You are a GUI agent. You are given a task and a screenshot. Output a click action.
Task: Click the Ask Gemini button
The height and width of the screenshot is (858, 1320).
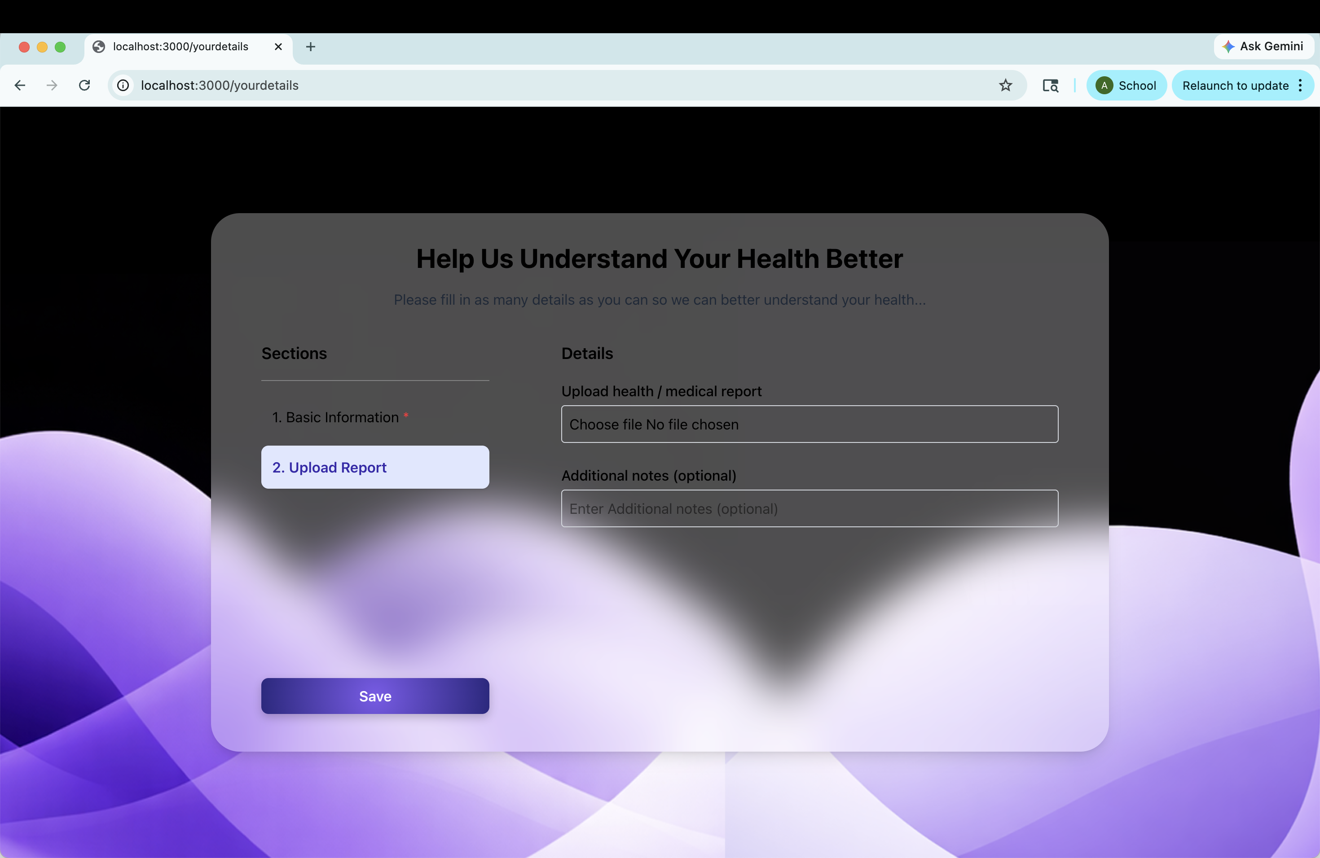pyautogui.click(x=1263, y=47)
